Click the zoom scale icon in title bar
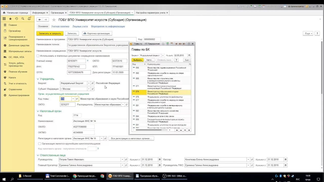This screenshot has height=182, width=324. [281, 6]
